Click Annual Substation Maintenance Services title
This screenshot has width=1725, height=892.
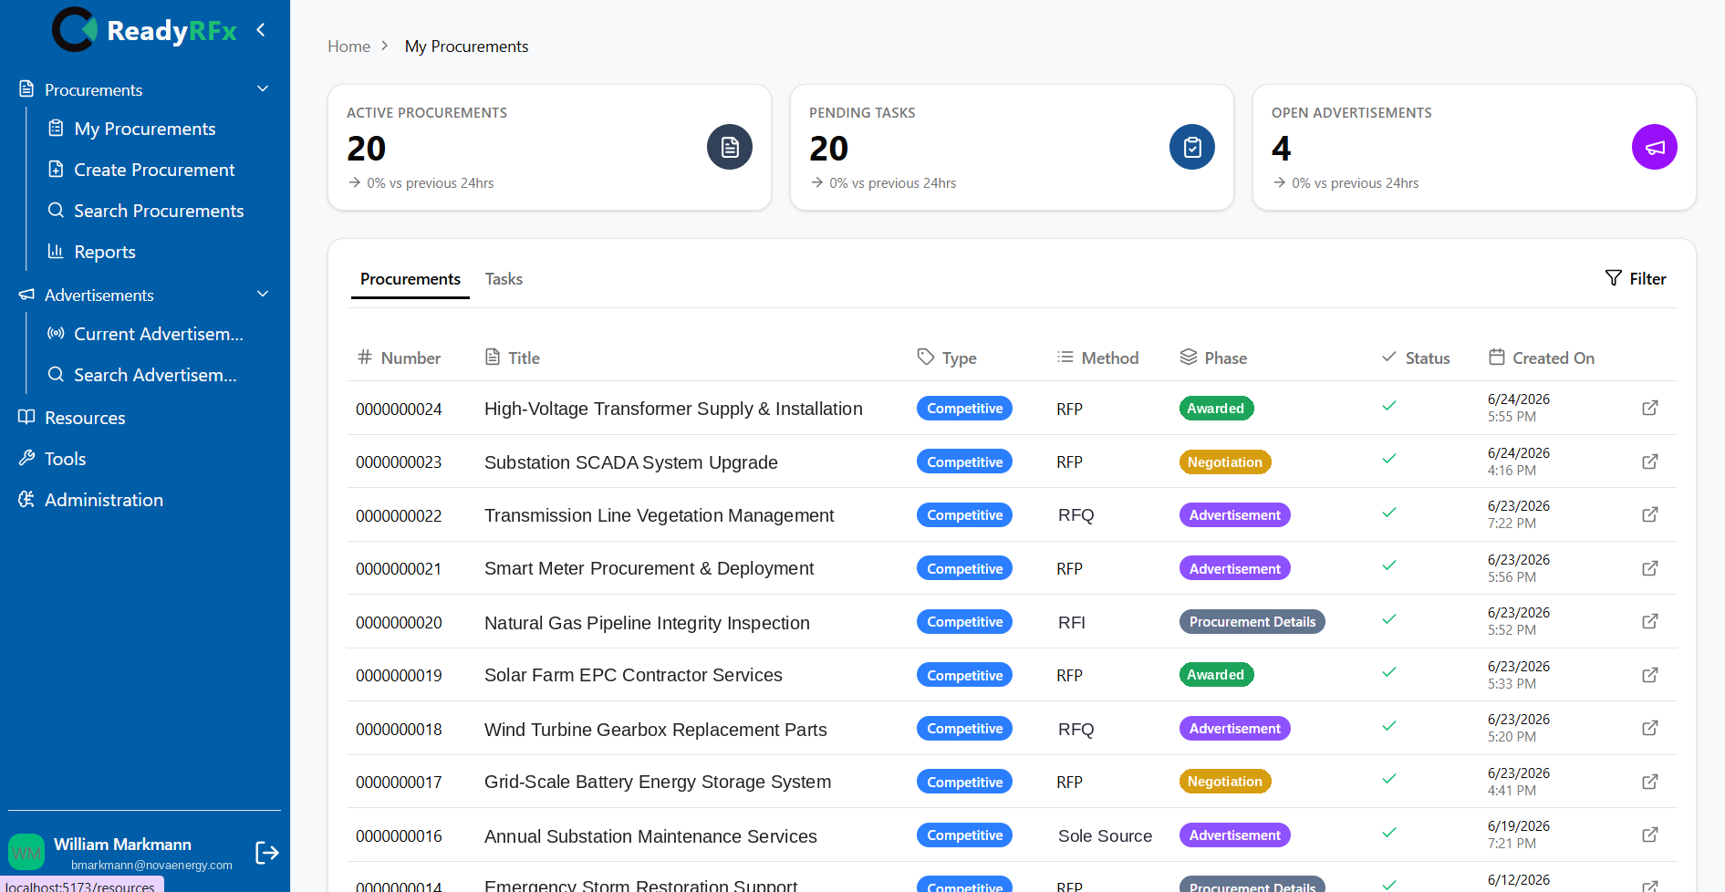tap(650, 836)
